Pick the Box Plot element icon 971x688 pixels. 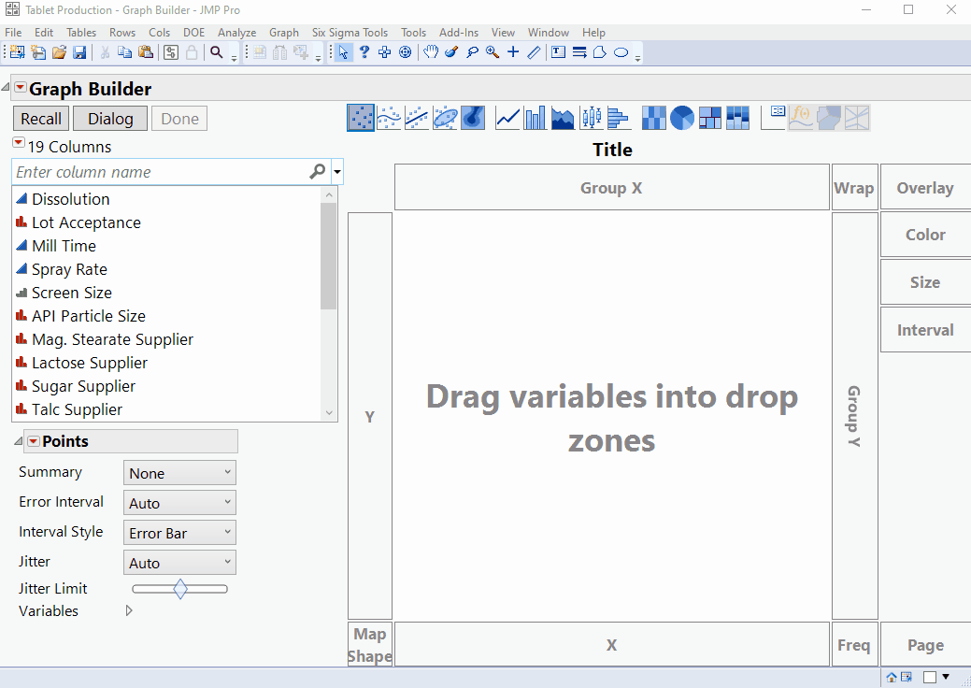click(x=591, y=117)
